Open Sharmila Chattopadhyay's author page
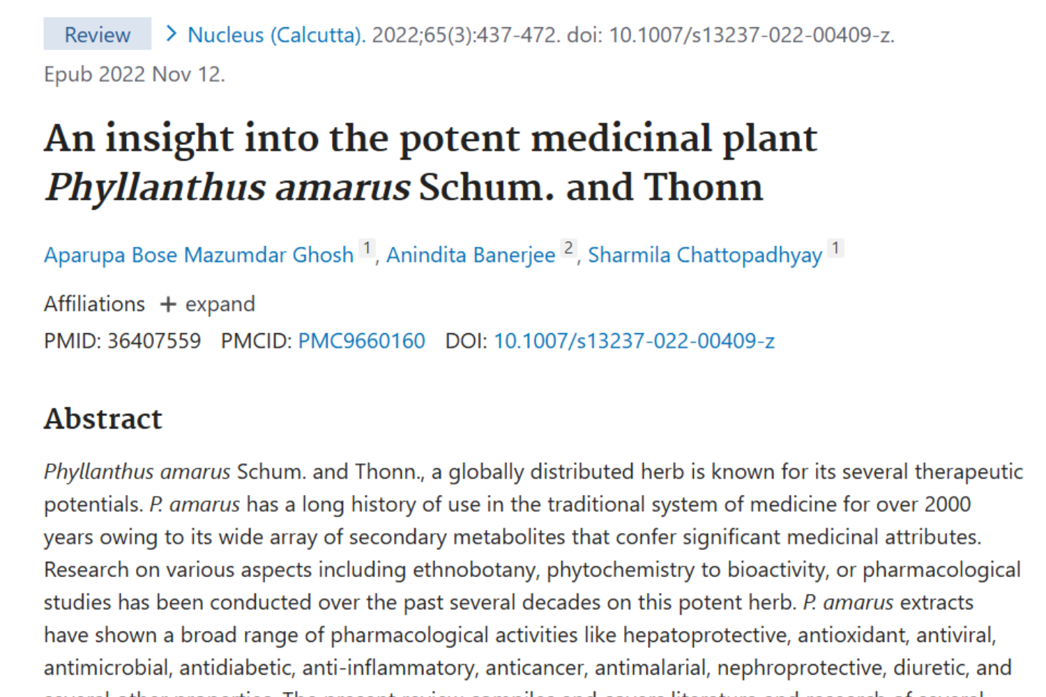The image size is (1046, 697). 705,255
